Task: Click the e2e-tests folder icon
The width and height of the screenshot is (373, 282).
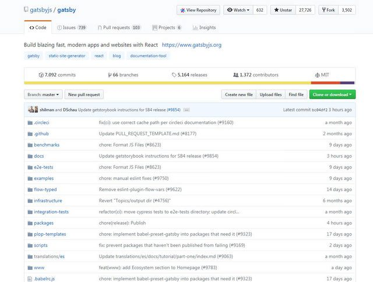Action: click(30, 167)
